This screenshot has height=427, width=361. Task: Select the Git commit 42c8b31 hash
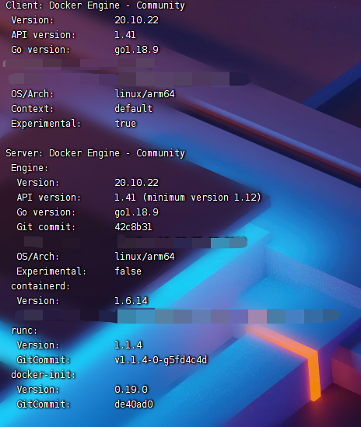coord(133,227)
